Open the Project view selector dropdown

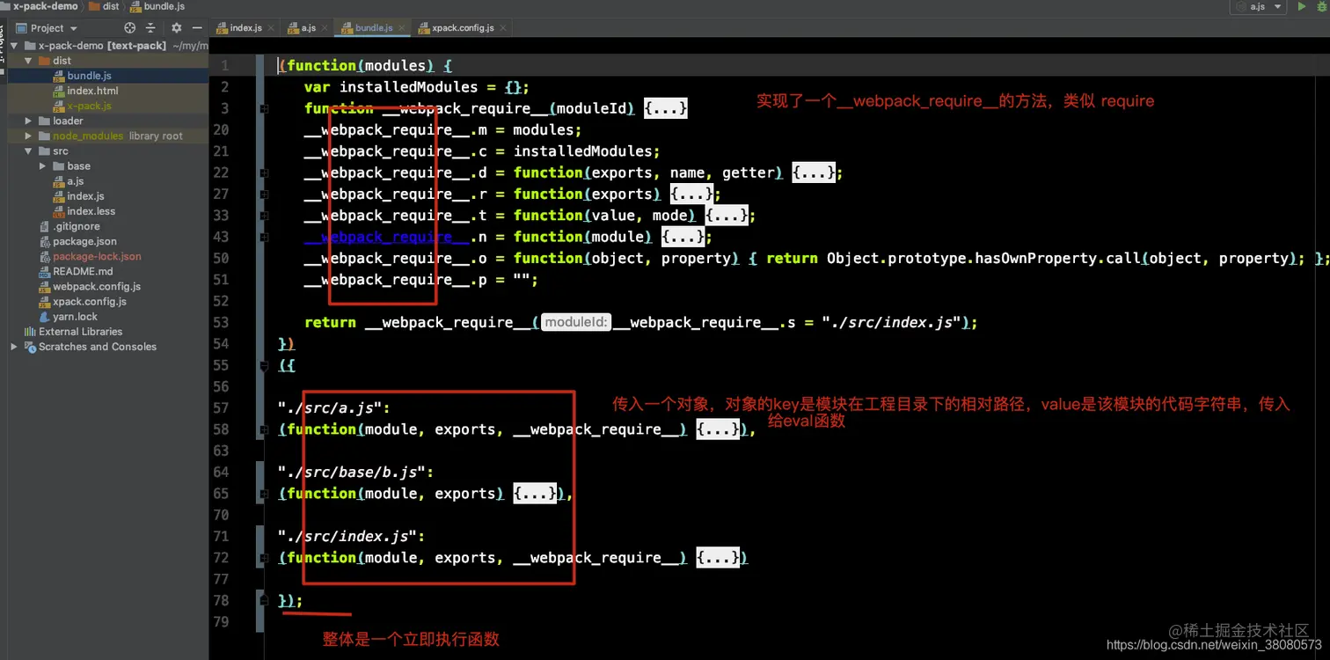(47, 28)
